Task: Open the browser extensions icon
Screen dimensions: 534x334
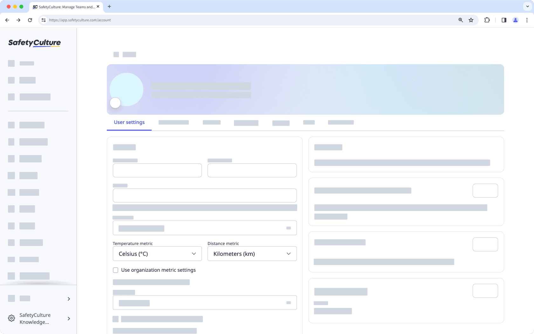Action: tap(487, 20)
